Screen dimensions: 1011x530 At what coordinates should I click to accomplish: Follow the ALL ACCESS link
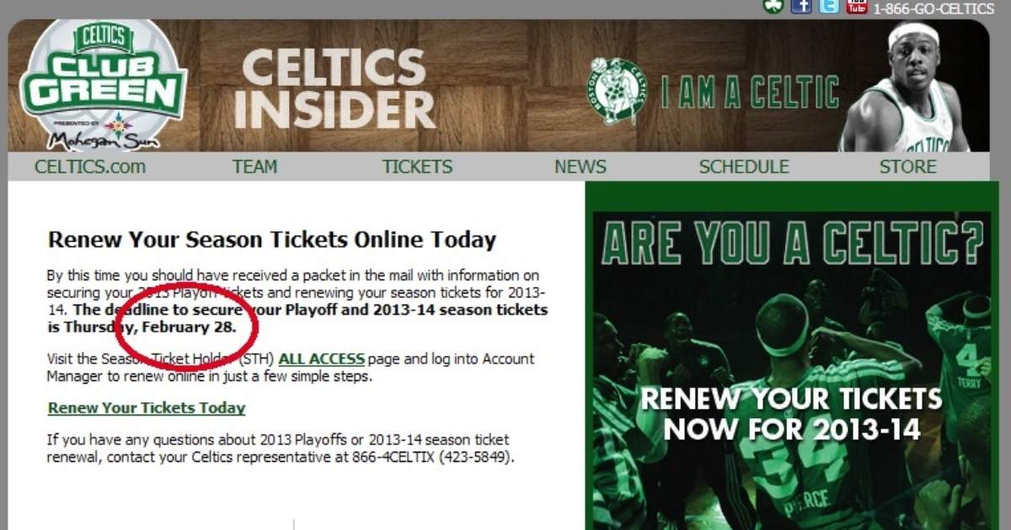322,359
